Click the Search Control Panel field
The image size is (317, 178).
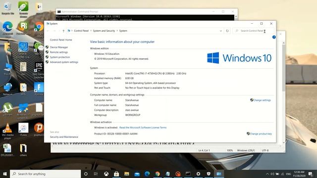(x=253, y=31)
